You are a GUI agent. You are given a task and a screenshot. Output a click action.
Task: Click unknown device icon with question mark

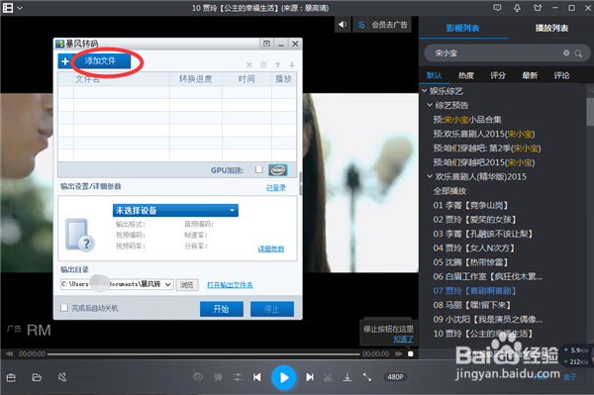click(80, 236)
